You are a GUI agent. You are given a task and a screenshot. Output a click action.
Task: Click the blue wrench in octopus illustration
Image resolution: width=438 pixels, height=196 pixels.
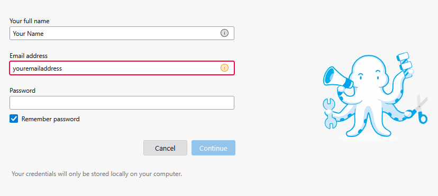(x=329, y=113)
